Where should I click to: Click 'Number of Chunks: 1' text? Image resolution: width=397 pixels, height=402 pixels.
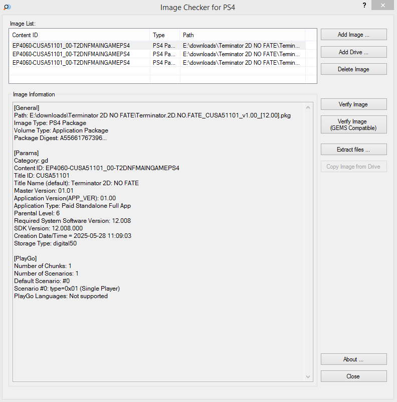[x=43, y=266]
